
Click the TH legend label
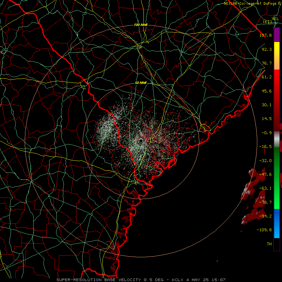pos(269,244)
